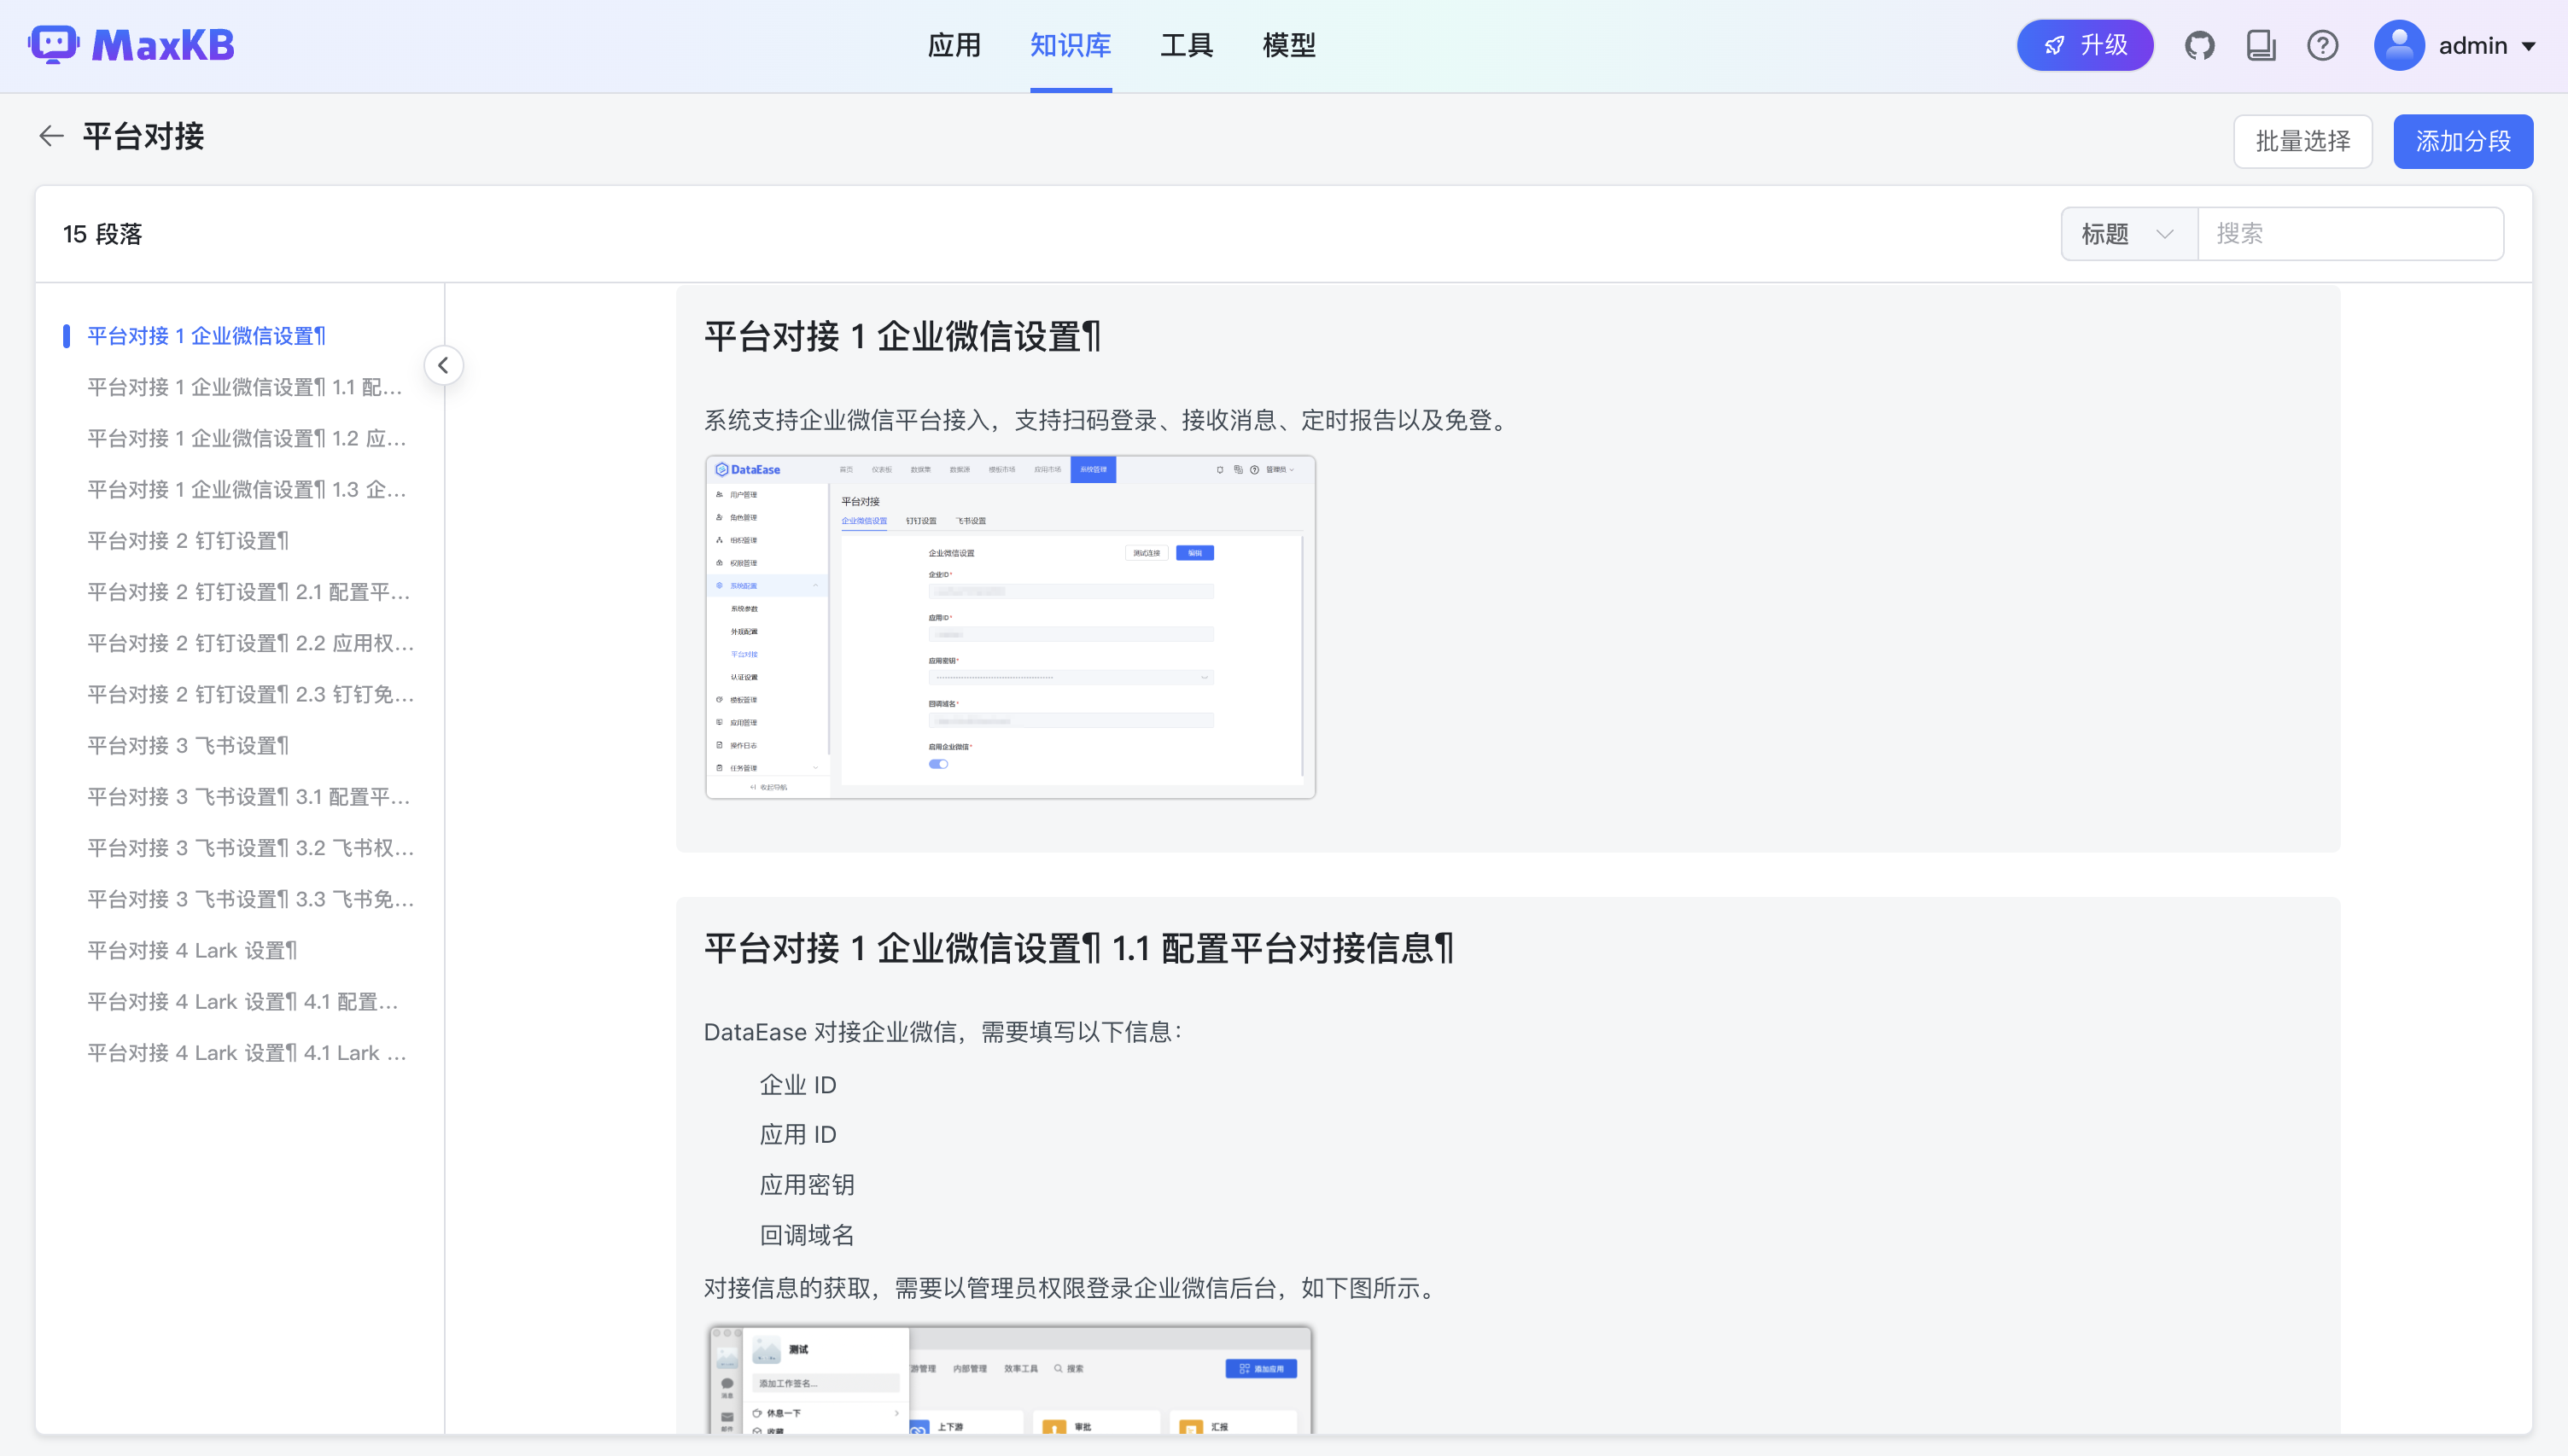Click the 搜索 search input field
The width and height of the screenshot is (2568, 1456).
pos(2350,233)
